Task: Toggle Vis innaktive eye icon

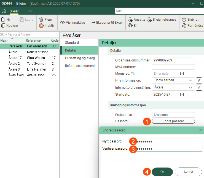Action: [x=73, y=23]
